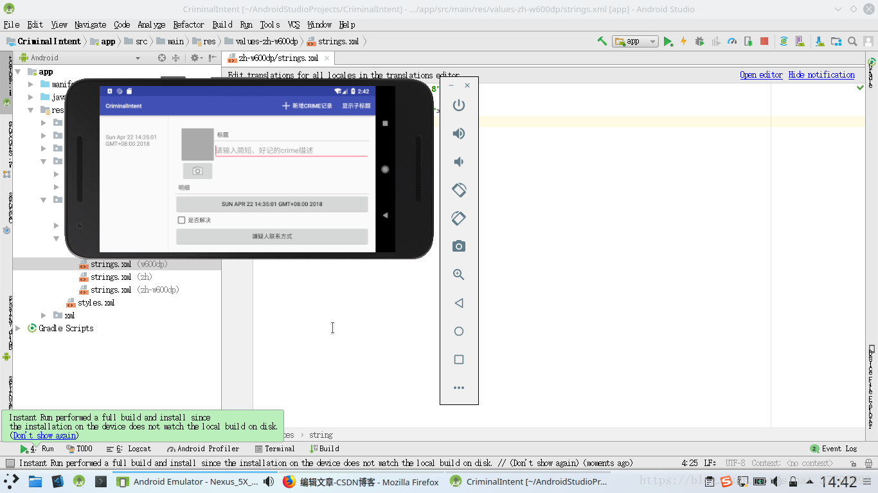Screen dimensions: 878x493
Task: Stop the running app with red square
Action: click(x=764, y=41)
